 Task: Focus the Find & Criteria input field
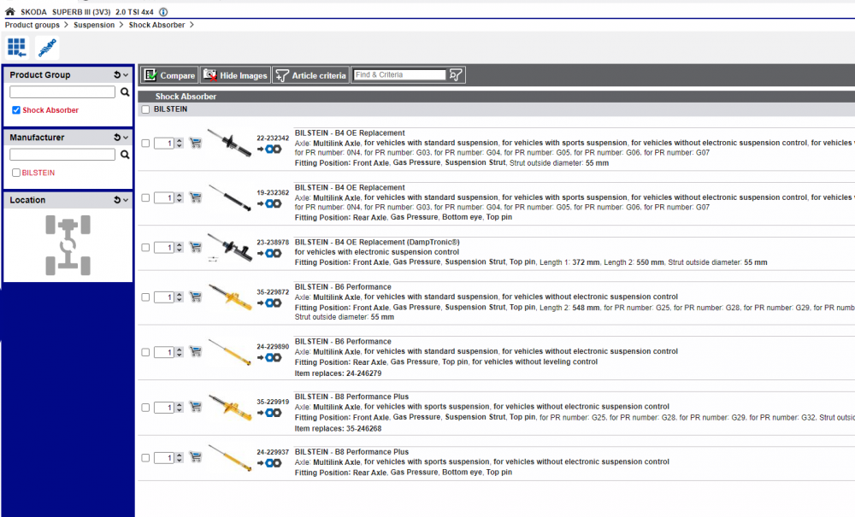399,75
